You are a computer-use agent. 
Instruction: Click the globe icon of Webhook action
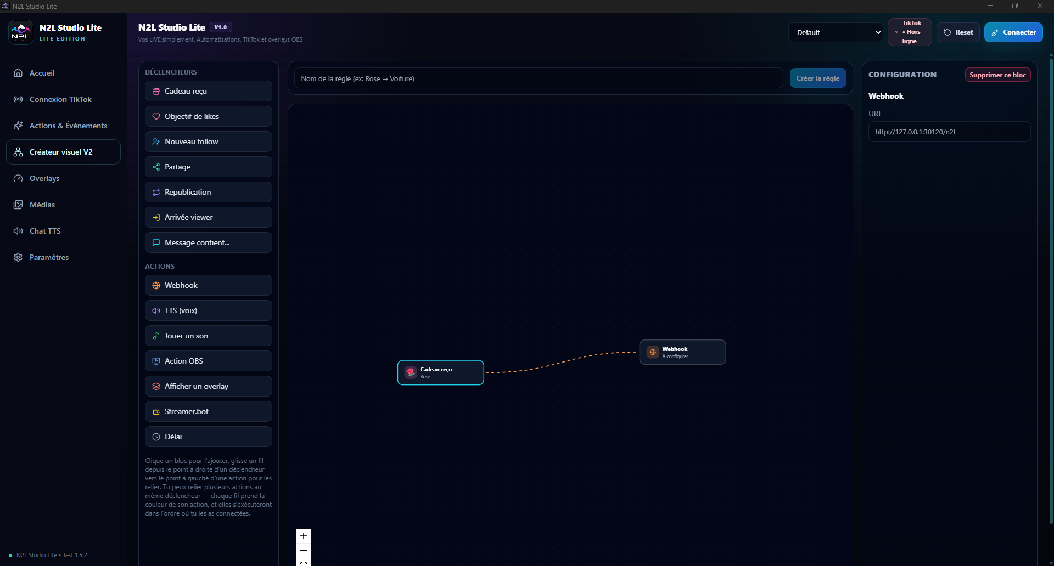click(156, 285)
